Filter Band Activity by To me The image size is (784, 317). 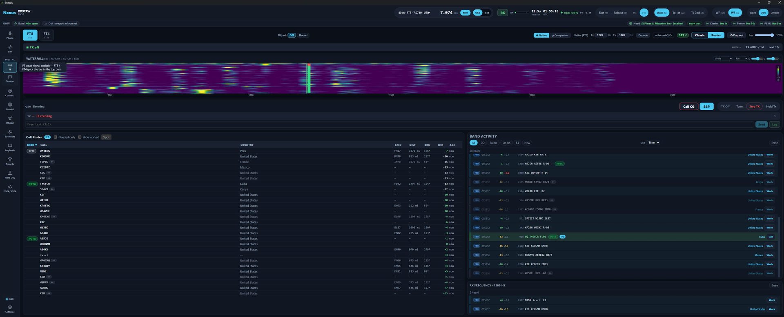click(x=494, y=143)
